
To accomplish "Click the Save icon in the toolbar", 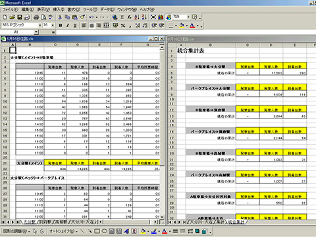I will click(20, 17).
